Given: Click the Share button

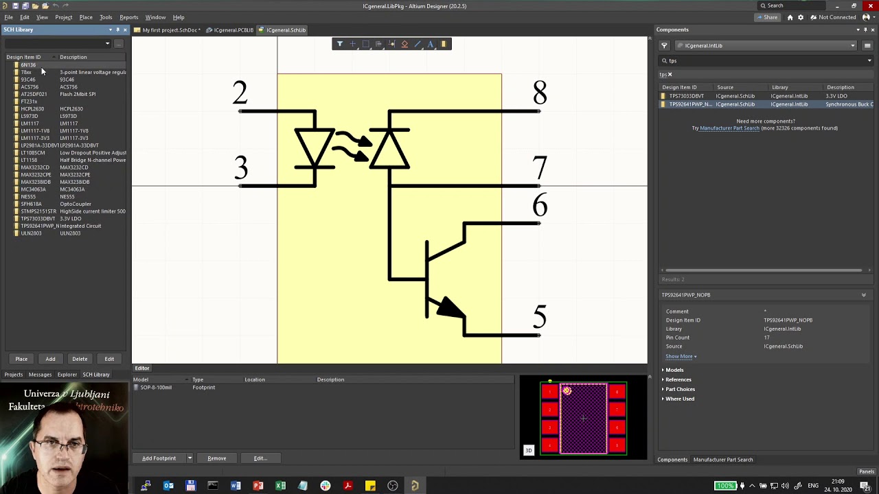Looking at the screenshot, I should (767, 17).
